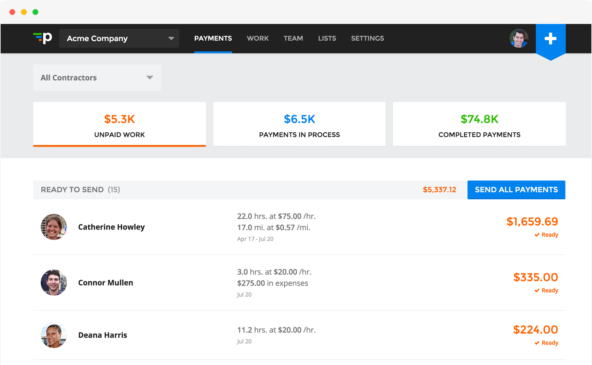This screenshot has height=365, width=592.
Task: Click Connor Mullen's avatar photo
Action: [x=54, y=282]
